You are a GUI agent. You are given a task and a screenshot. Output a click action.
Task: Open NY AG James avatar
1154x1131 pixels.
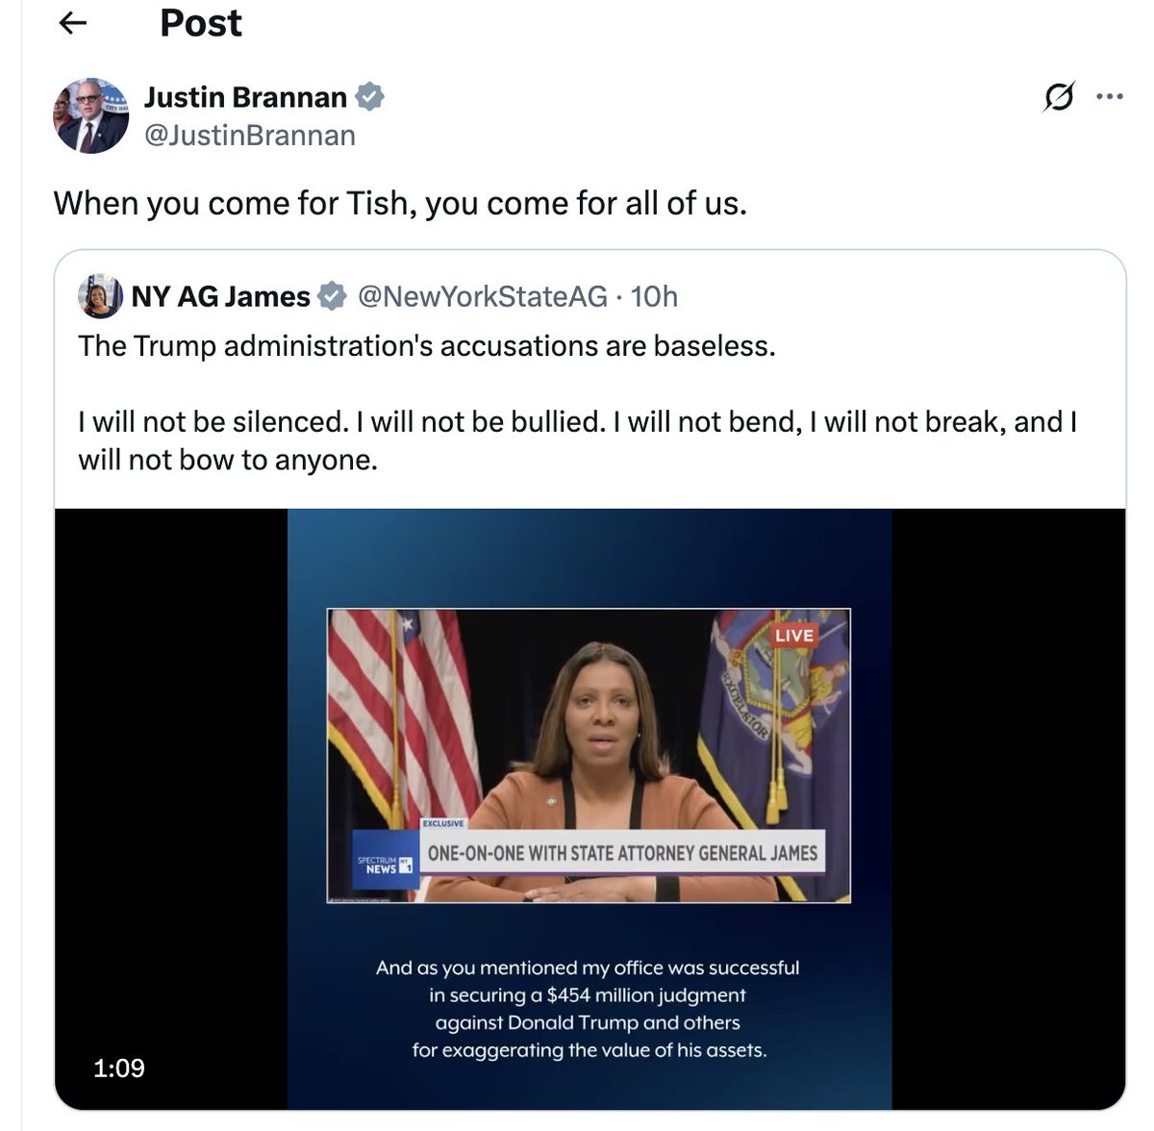100,296
